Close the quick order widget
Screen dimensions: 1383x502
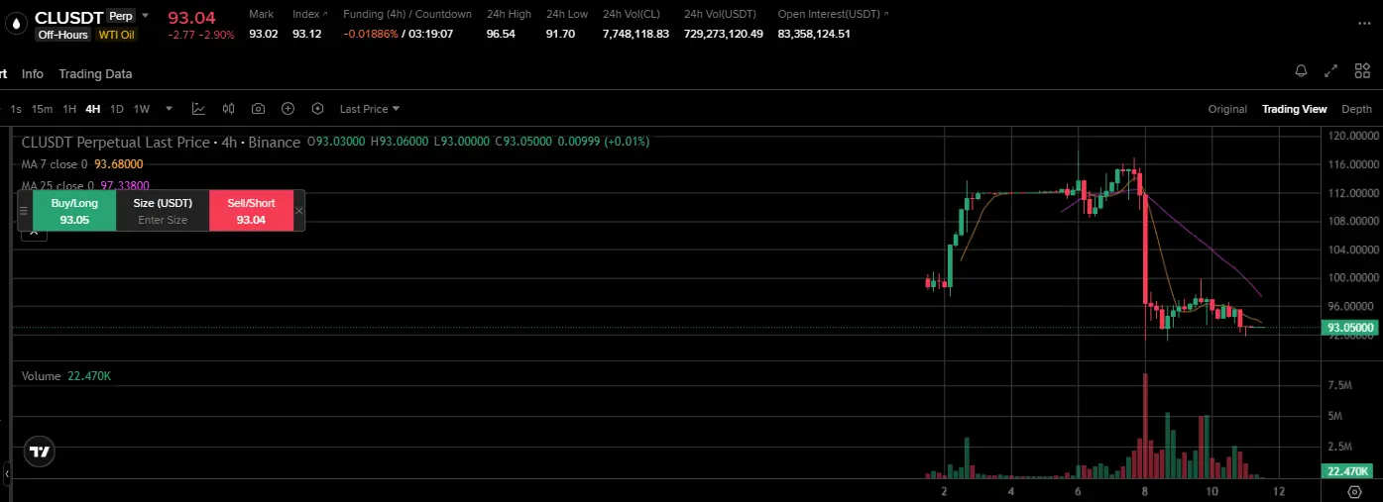[299, 211]
